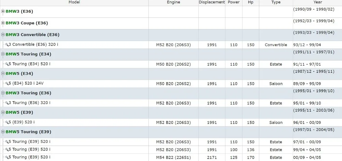Click the key icon beside 5 (E39) 520 i
Image resolution: width=342 pixels, height=161 pixels.
point(7,122)
